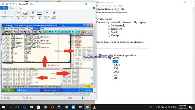Click the highlighted word POP in Notepad
195x110 pixels.
coord(115,62)
